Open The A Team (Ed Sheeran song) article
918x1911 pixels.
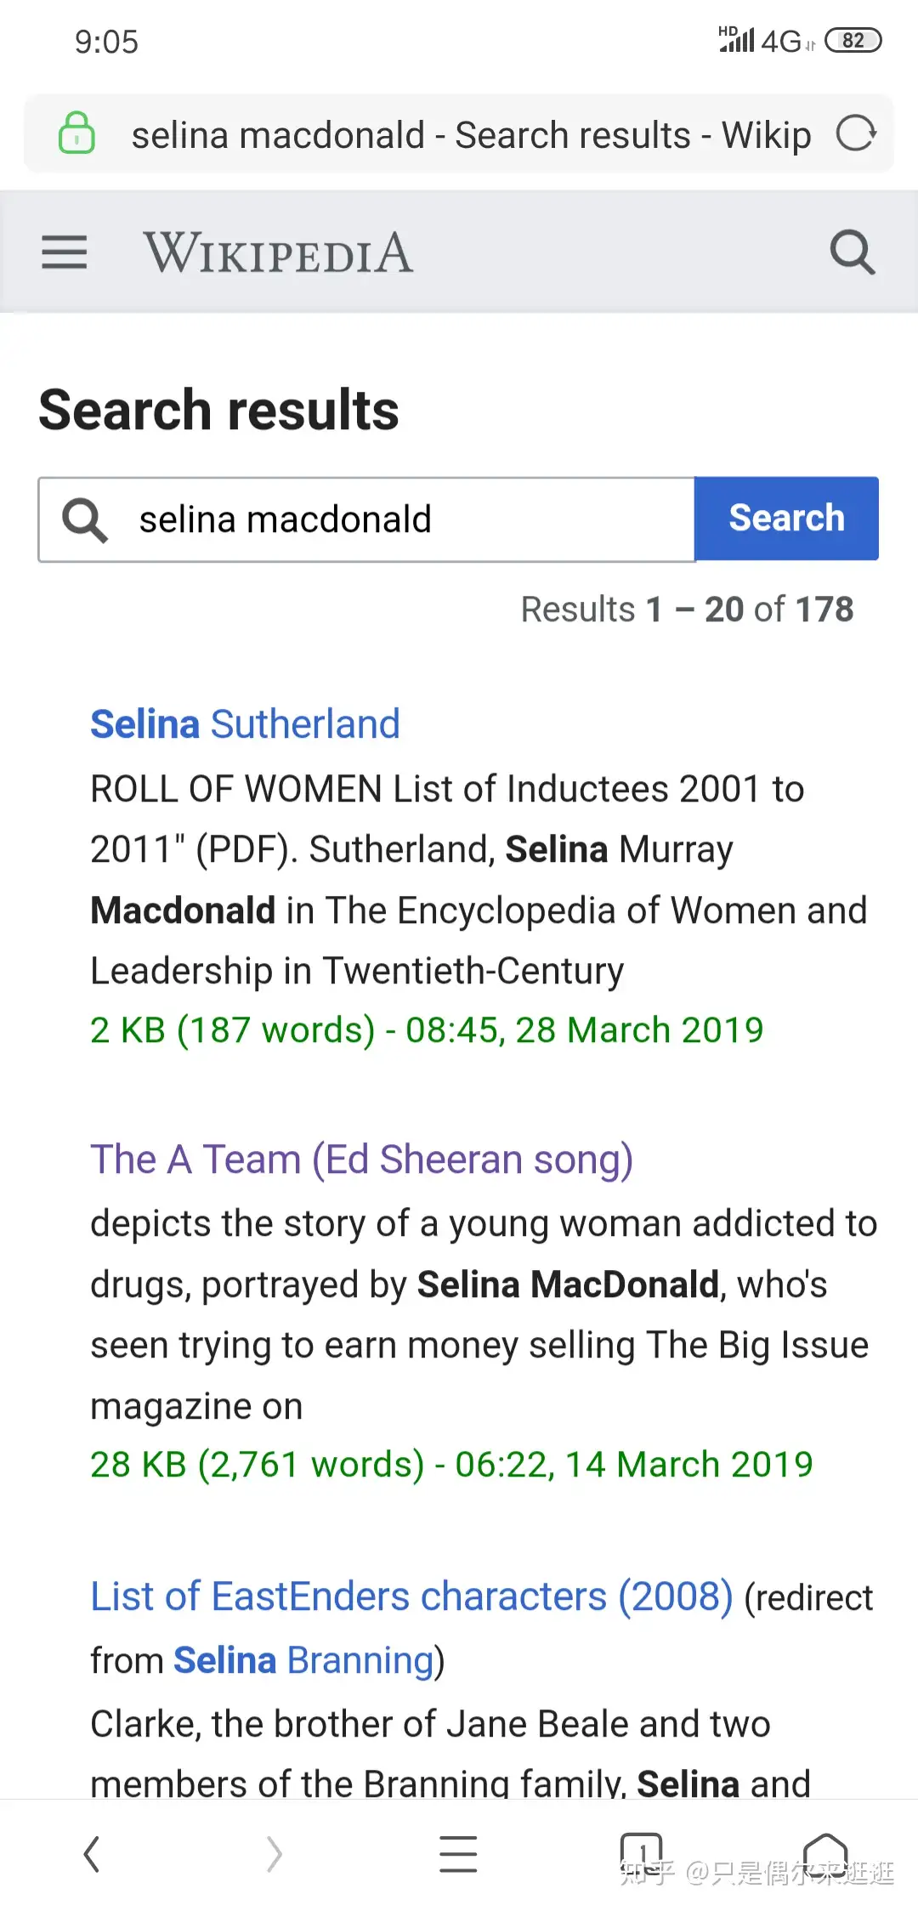pos(361,1159)
